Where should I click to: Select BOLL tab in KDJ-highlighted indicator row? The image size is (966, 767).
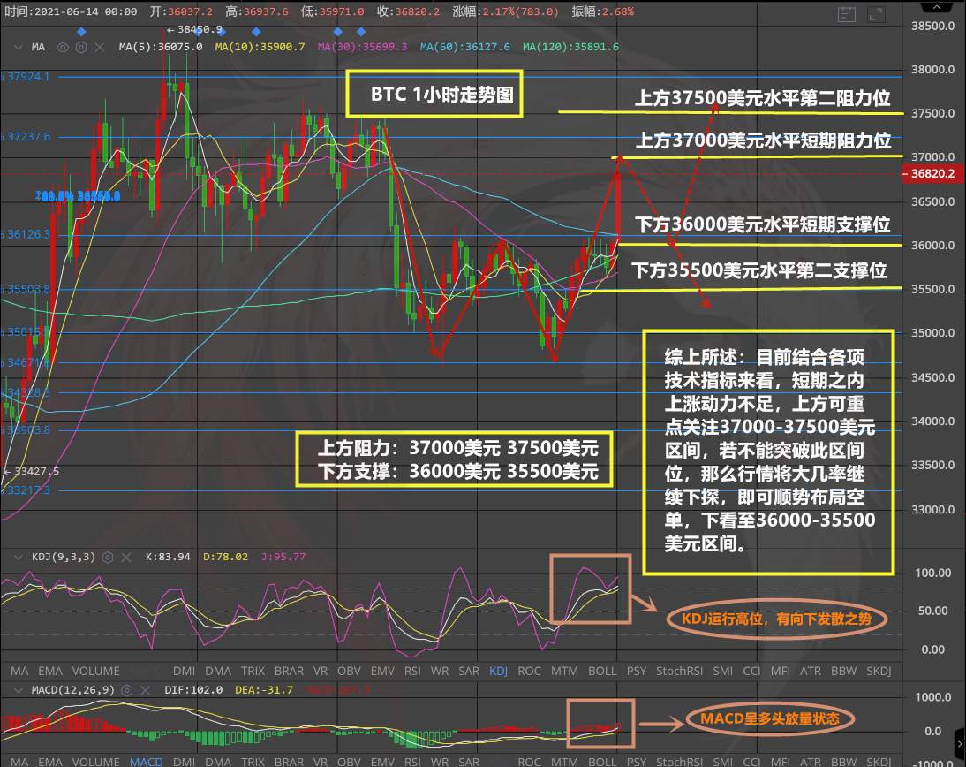click(602, 671)
